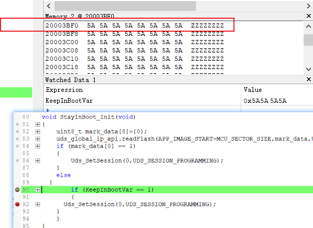The image size is (313, 228).
Task: Click the Value column header
Action: [x=253, y=90]
